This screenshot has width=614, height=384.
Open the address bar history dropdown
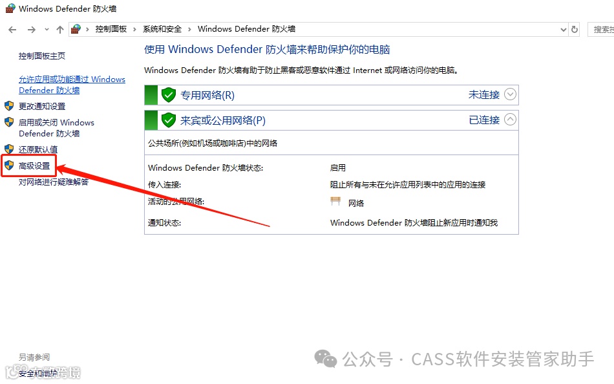click(563, 29)
